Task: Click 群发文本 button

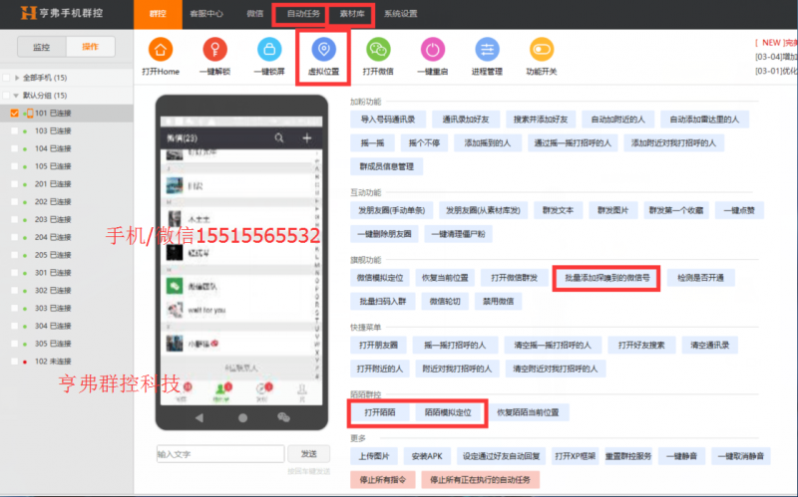Action: 558,210
